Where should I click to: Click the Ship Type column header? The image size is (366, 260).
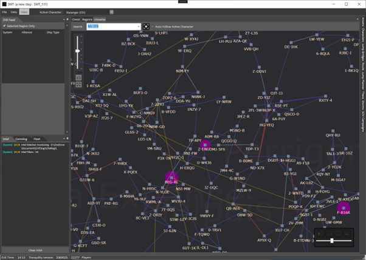[x=53, y=32]
